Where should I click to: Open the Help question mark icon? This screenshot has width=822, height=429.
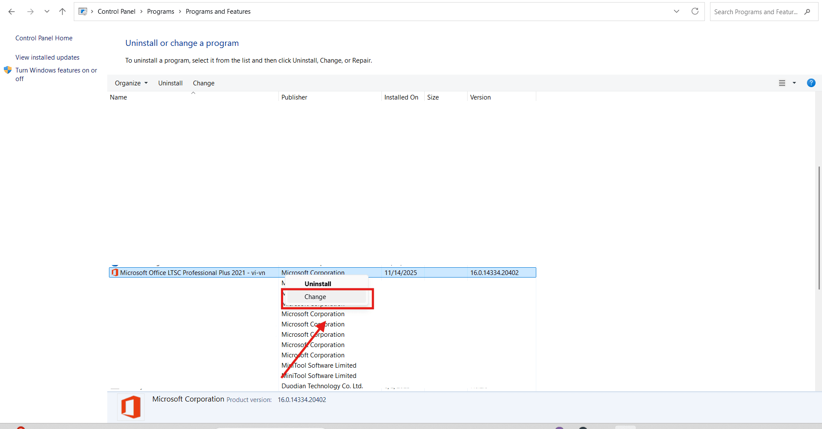point(811,83)
